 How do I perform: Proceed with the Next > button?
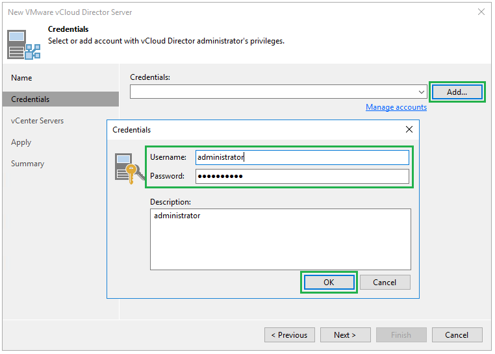[345, 335]
